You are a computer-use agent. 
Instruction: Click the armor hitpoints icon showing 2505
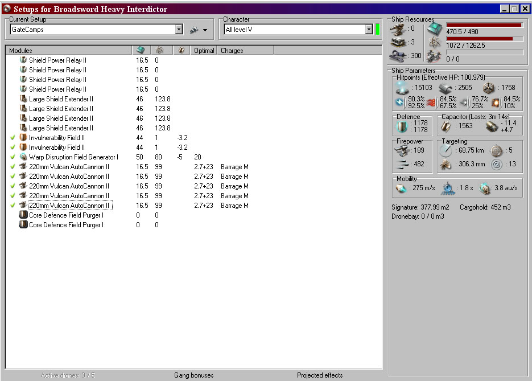(x=445, y=88)
